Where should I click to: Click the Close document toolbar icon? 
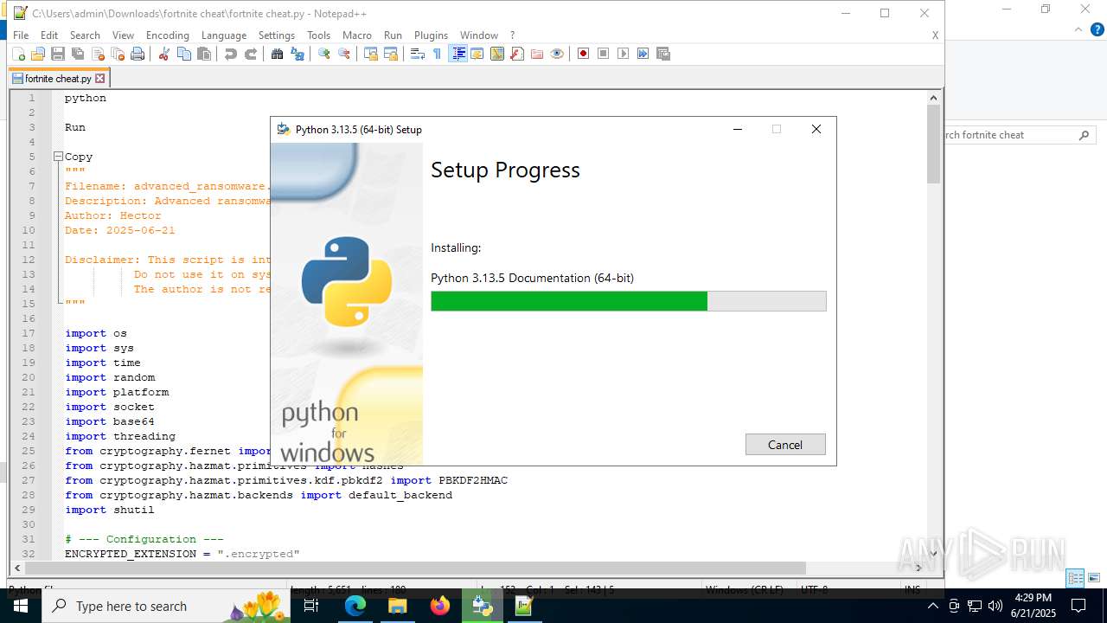[97, 54]
